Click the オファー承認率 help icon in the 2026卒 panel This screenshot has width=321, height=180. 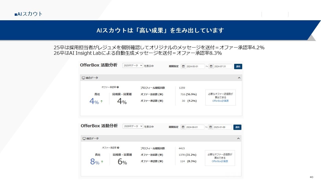tap(118, 148)
